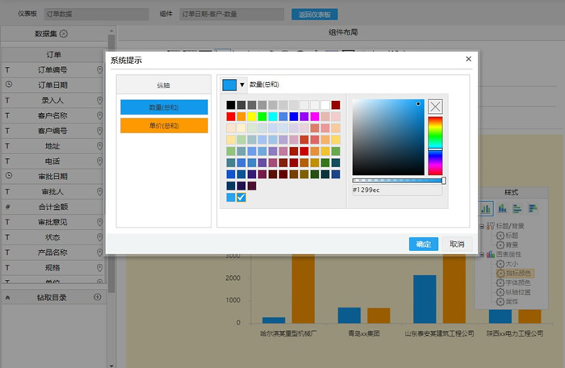Screen dimensions: 565x368
Task: Click the location pin beside 订单编号
Action: tap(100, 70)
